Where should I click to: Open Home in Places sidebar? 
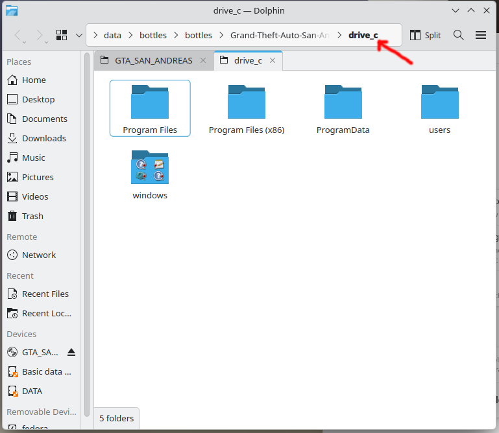(42, 80)
